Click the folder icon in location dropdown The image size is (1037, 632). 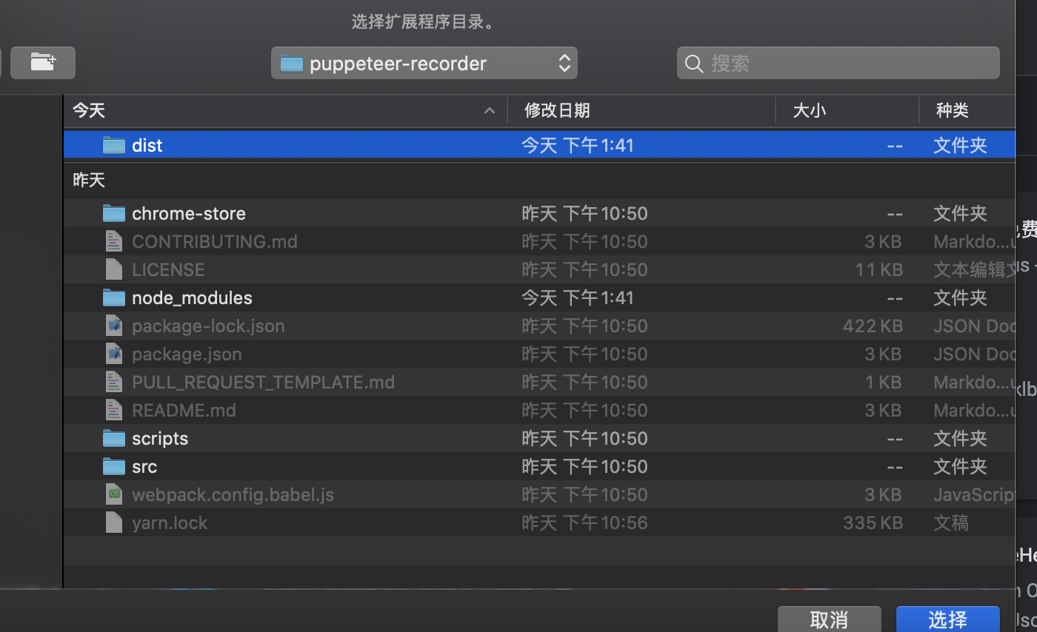pos(292,64)
